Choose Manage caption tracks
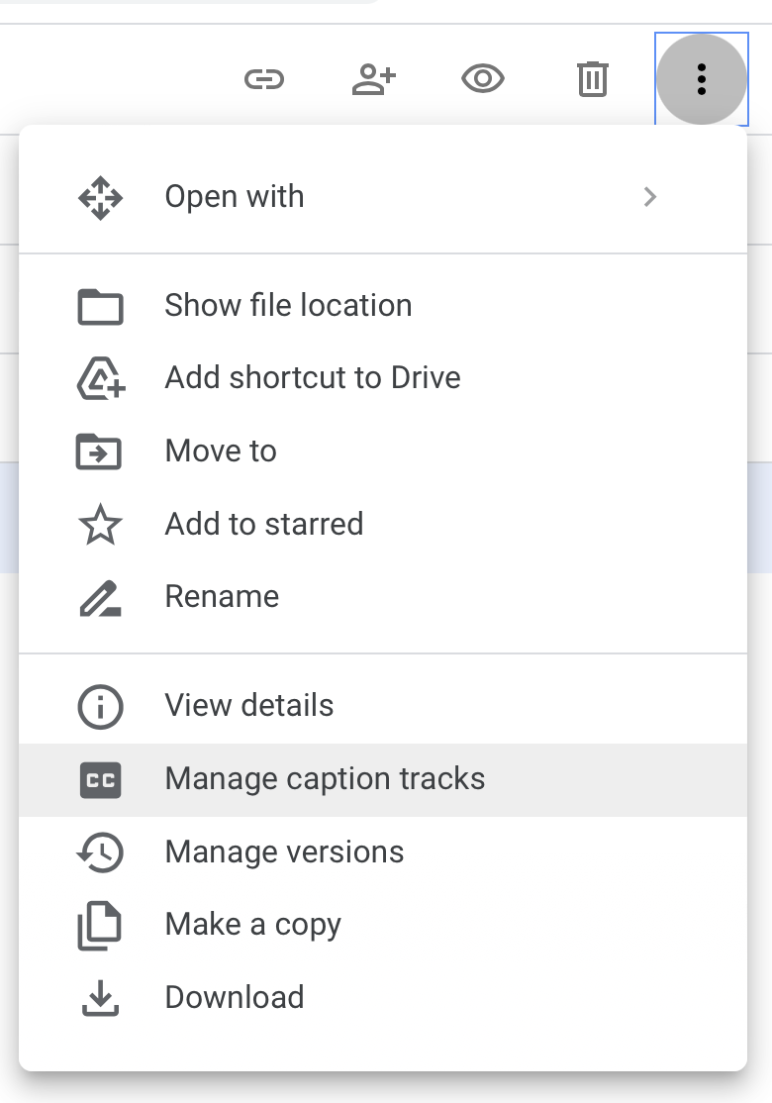 (325, 779)
